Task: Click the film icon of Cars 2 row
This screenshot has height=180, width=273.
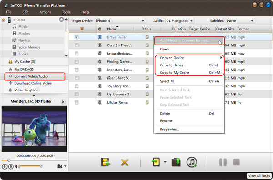Action: [x=100, y=45]
